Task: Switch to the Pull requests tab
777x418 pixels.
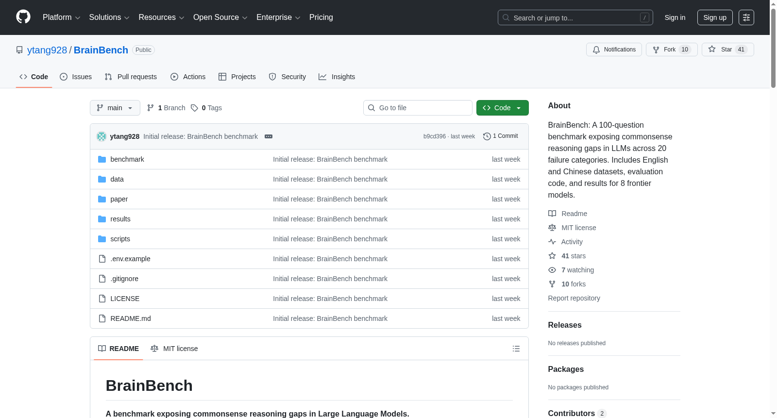Action: click(131, 77)
